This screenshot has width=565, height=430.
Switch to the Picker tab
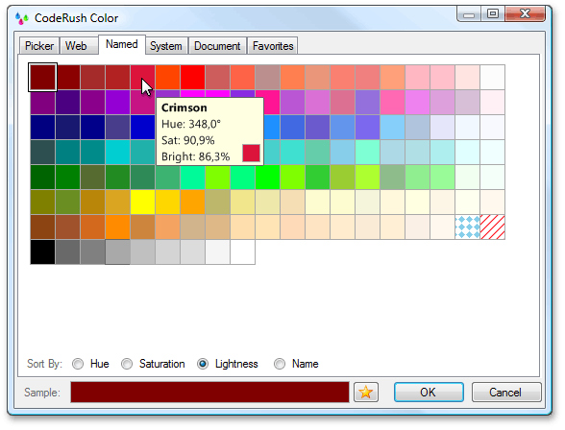coord(38,46)
